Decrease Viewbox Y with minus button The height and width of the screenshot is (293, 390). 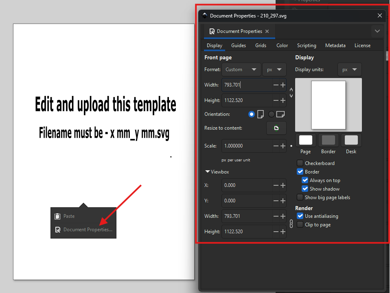point(276,201)
